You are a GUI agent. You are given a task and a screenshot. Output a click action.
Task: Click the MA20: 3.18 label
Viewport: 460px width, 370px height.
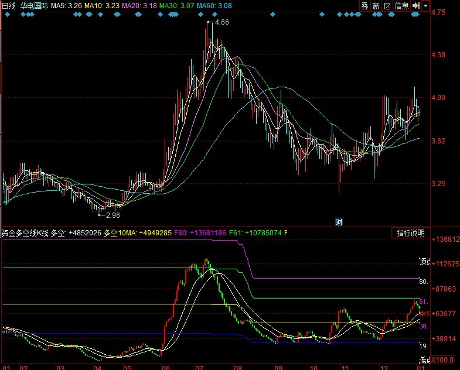coord(139,6)
